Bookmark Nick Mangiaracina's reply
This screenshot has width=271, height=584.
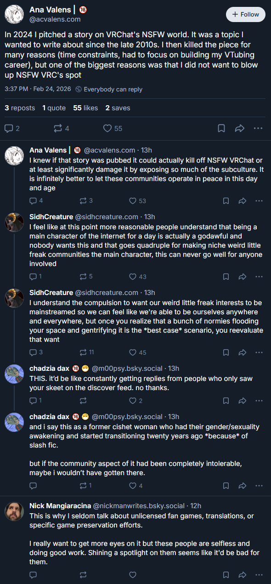(226, 574)
